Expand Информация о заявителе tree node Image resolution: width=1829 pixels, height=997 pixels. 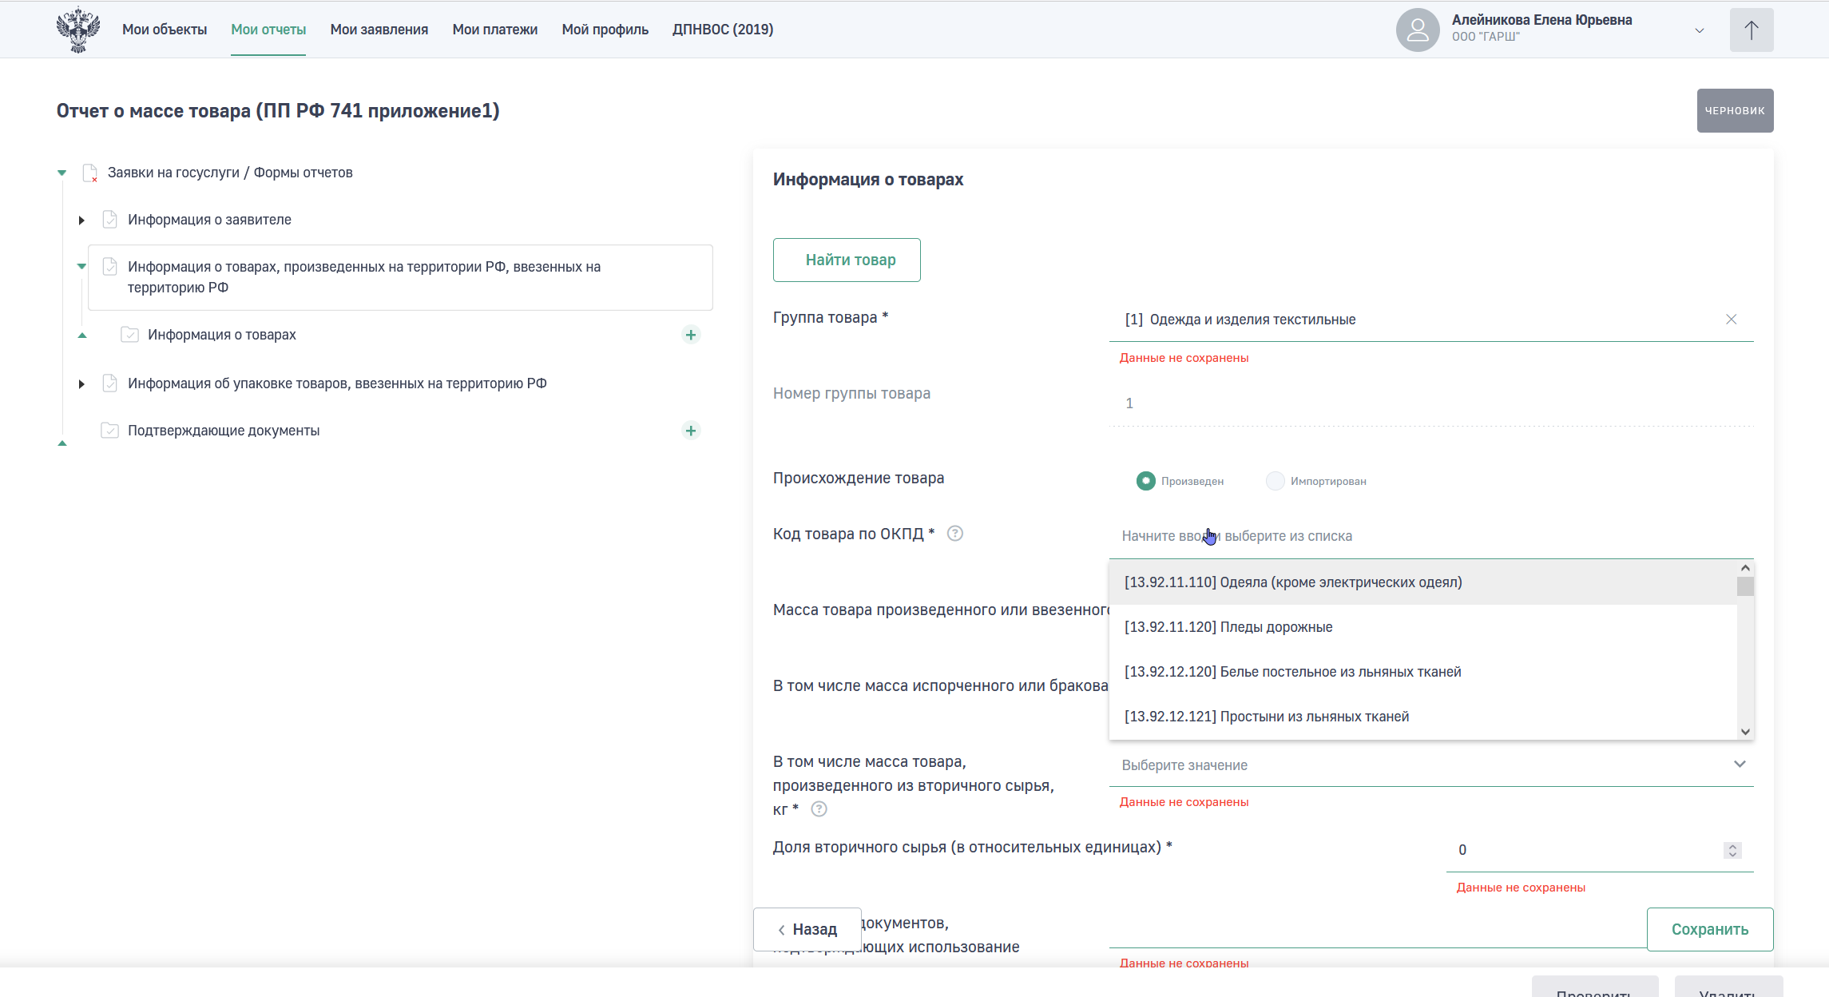tap(81, 220)
